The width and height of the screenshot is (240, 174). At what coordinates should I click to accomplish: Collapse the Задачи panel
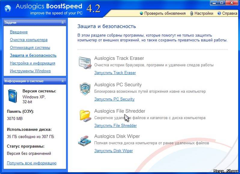click(x=62, y=22)
